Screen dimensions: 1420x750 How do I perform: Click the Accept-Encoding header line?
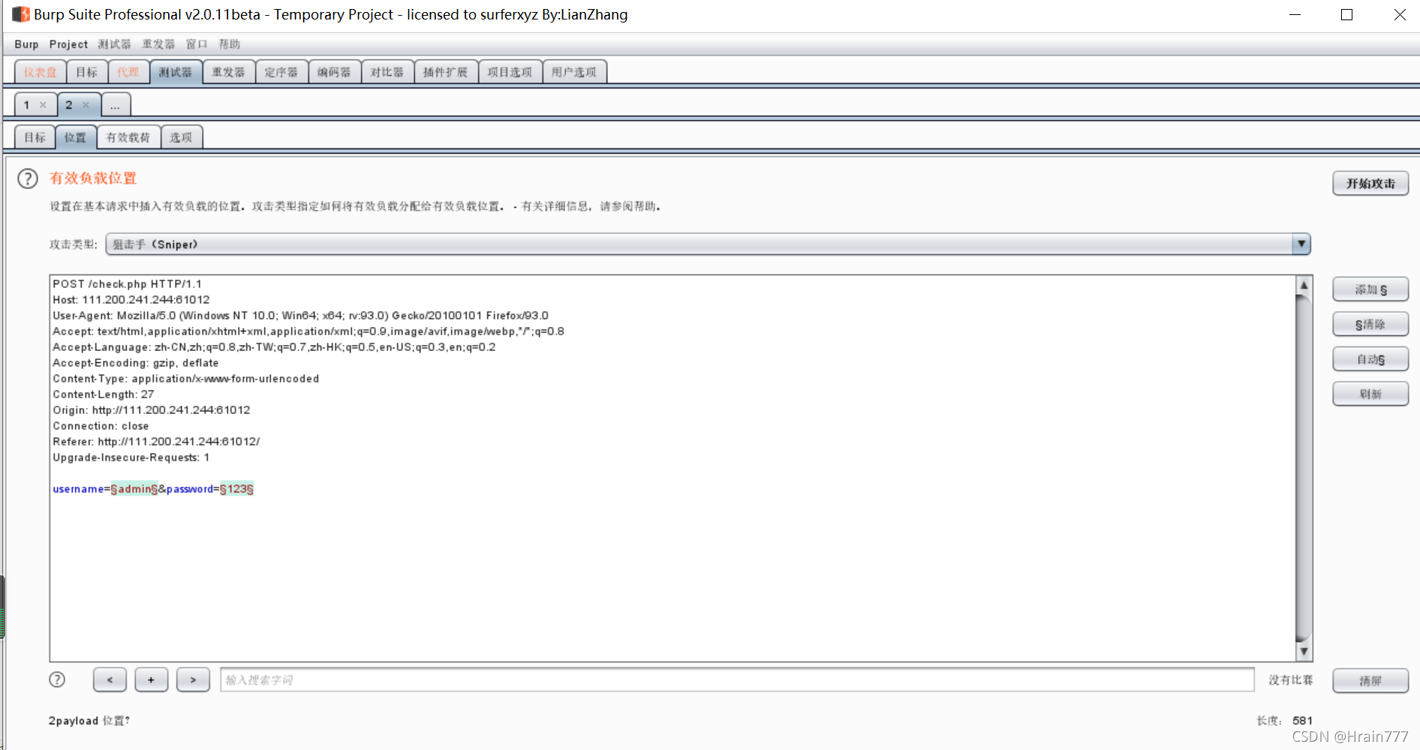(136, 363)
